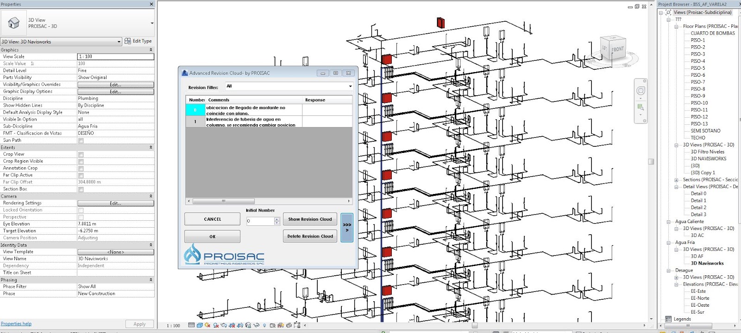Toggle the Locked Orientation checkbox
This screenshot has height=333, width=741.
coord(81,210)
